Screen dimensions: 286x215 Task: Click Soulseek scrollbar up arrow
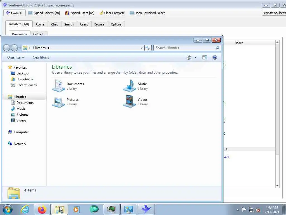(277, 42)
